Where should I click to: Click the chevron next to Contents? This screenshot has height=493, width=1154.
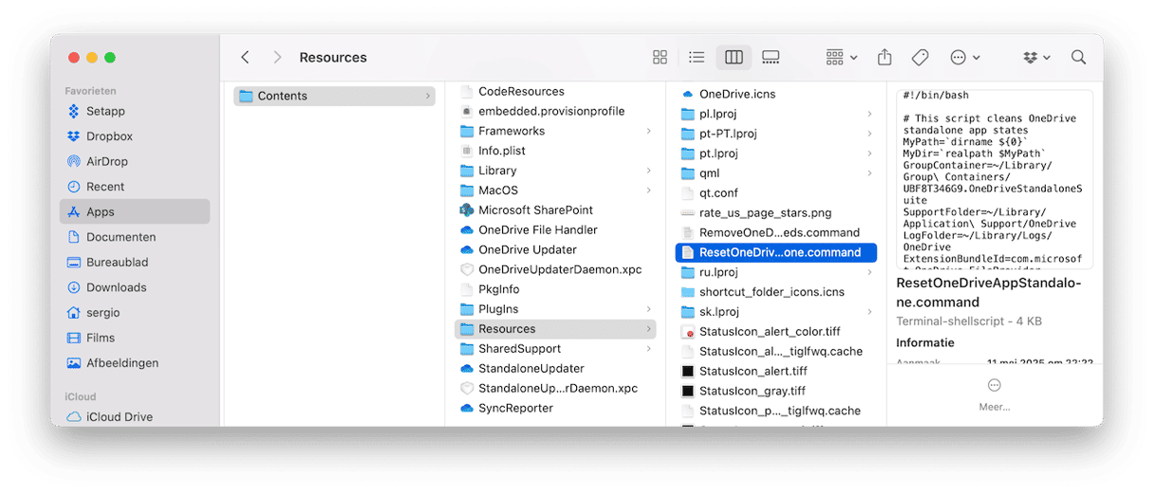(x=427, y=96)
